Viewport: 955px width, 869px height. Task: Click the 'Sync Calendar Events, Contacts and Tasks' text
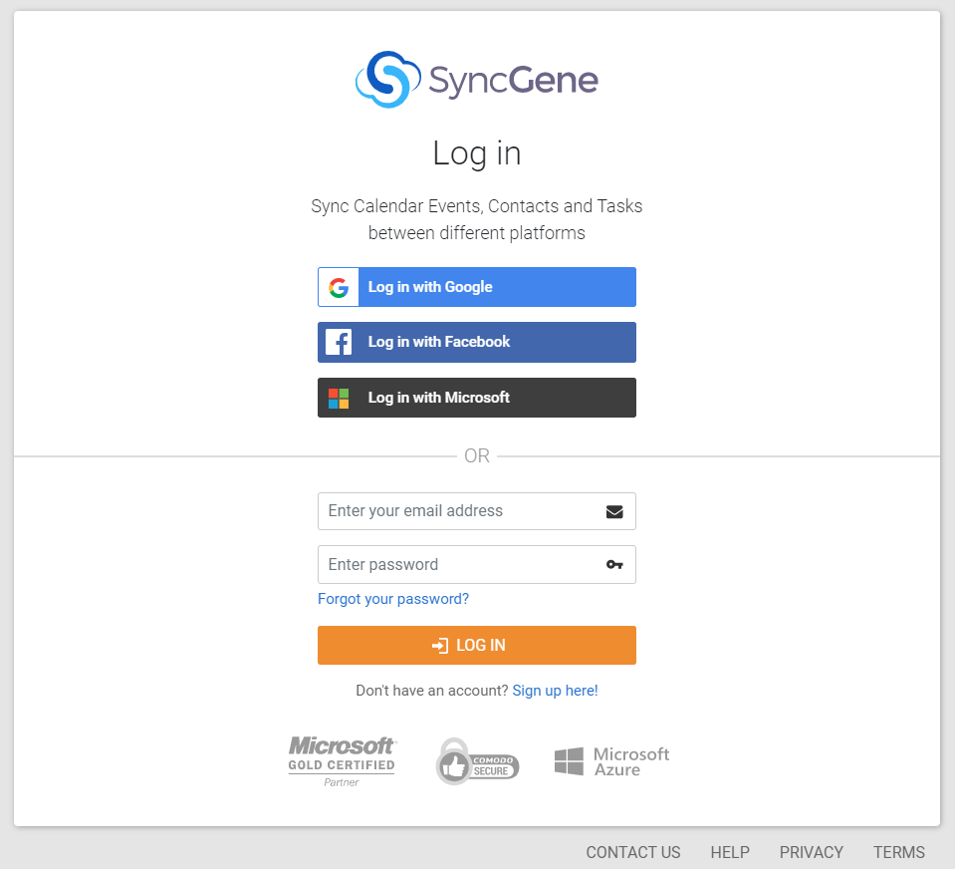(477, 206)
